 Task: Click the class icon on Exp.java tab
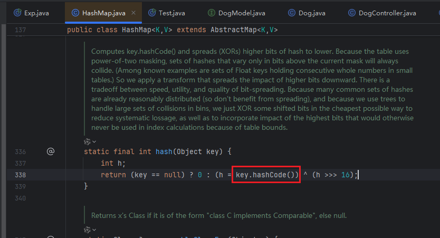(x=17, y=12)
